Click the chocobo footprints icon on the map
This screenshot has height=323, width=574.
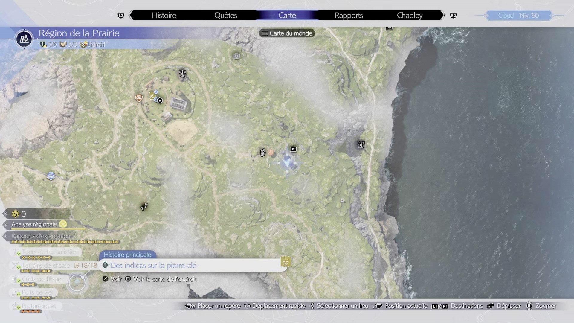coord(144,207)
